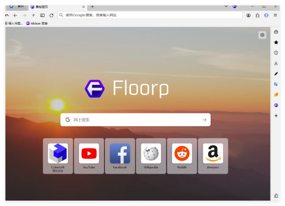
Task: Open the CubeSoft shortcut tile
Action: click(x=58, y=156)
